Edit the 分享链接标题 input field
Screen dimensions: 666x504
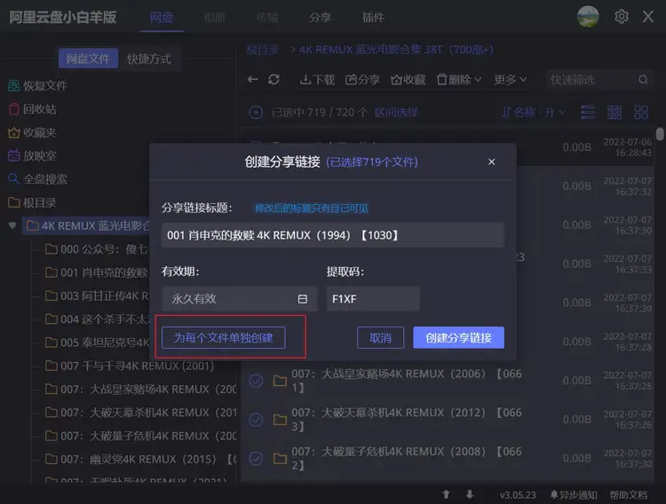pos(333,235)
